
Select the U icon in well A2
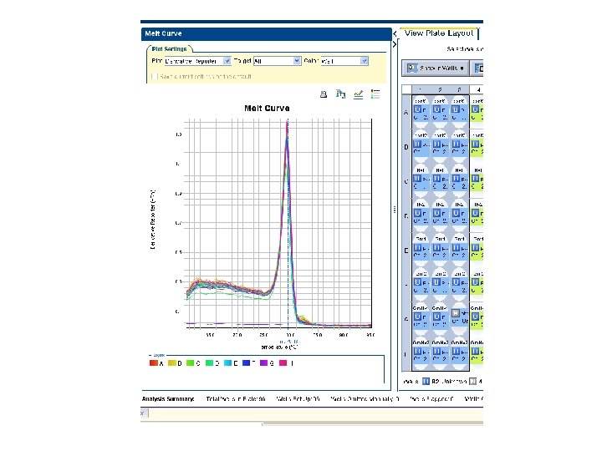coord(437,109)
